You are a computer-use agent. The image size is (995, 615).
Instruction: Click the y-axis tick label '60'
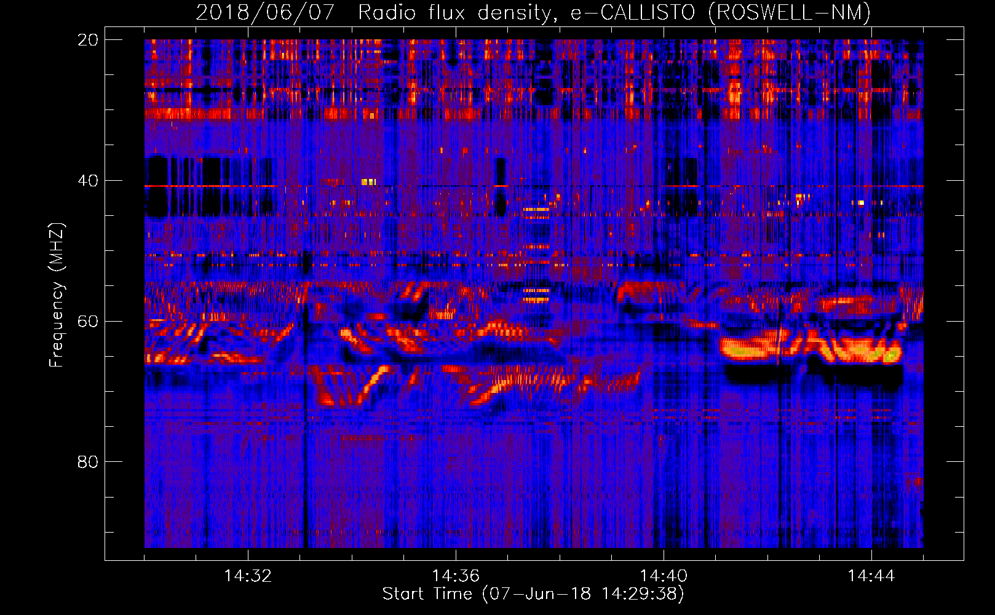[x=87, y=321]
